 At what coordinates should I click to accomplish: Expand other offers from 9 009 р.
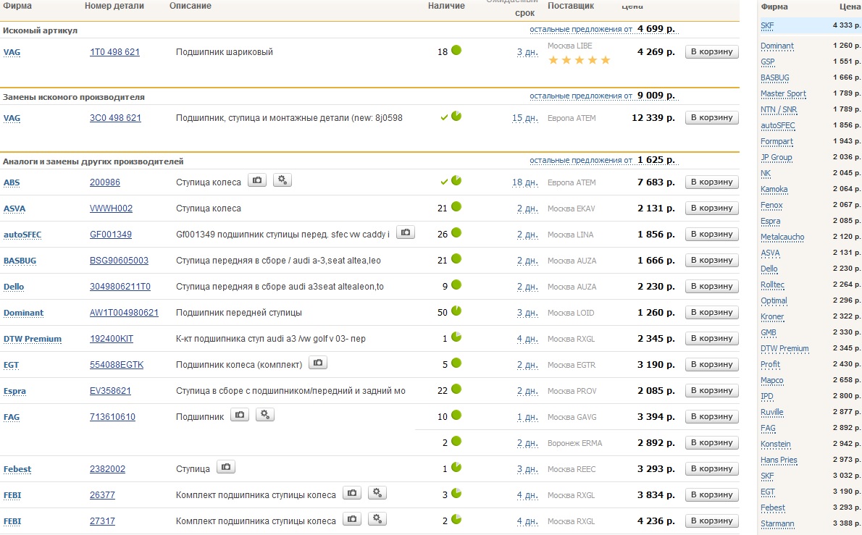click(580, 96)
